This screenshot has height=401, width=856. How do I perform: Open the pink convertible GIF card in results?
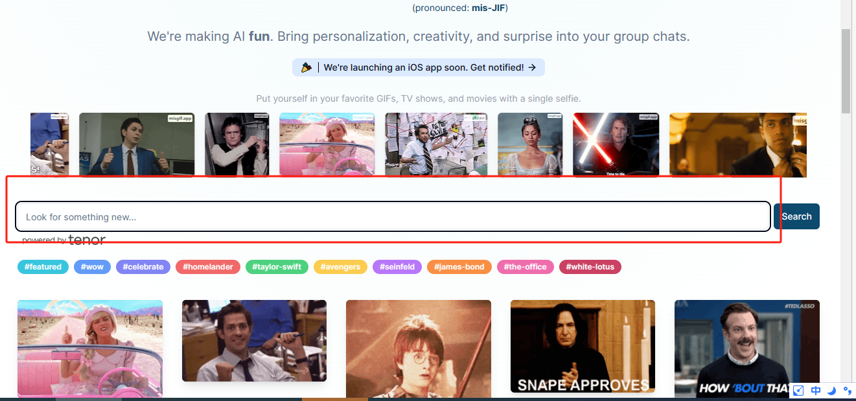[x=90, y=349]
